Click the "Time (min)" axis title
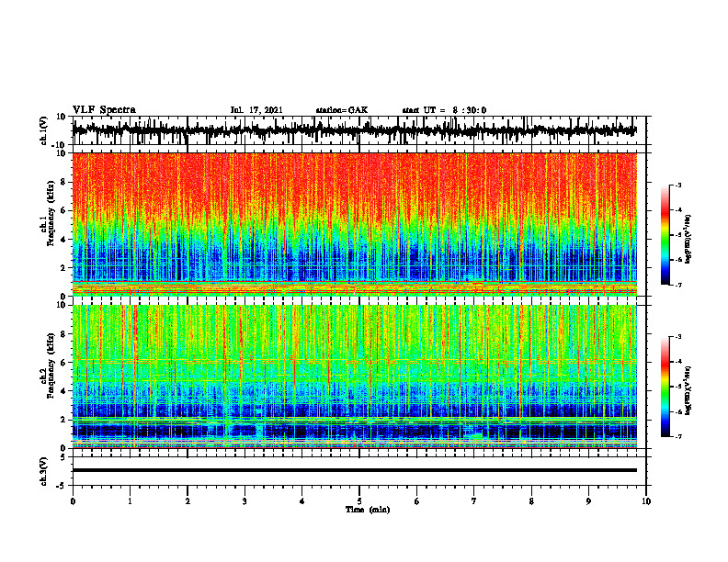The height and width of the screenshot is (562, 728). click(368, 510)
